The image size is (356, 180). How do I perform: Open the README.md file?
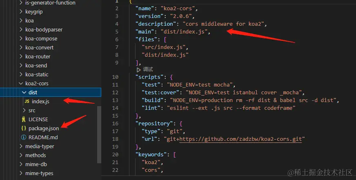click(x=43, y=137)
